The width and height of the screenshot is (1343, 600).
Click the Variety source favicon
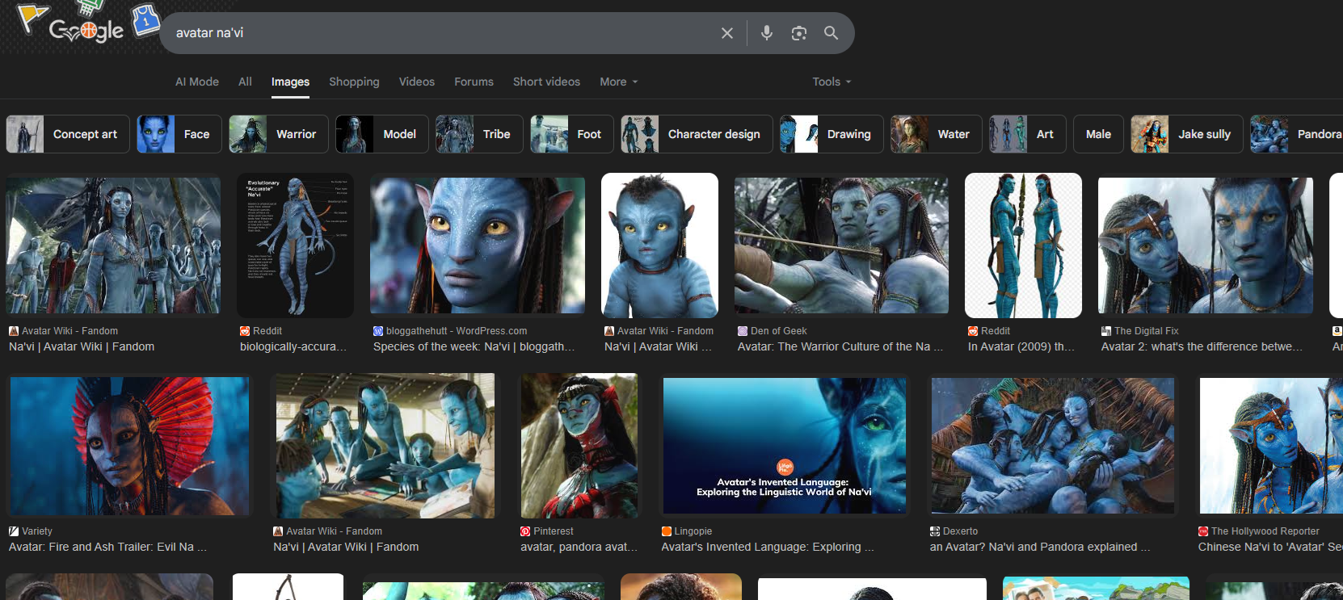click(14, 531)
